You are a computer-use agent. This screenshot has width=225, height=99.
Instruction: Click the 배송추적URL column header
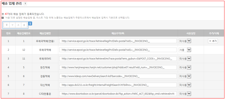coord(118,33)
